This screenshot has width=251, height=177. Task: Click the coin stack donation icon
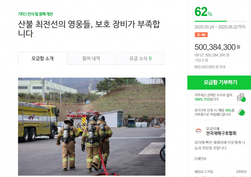coord(241,98)
